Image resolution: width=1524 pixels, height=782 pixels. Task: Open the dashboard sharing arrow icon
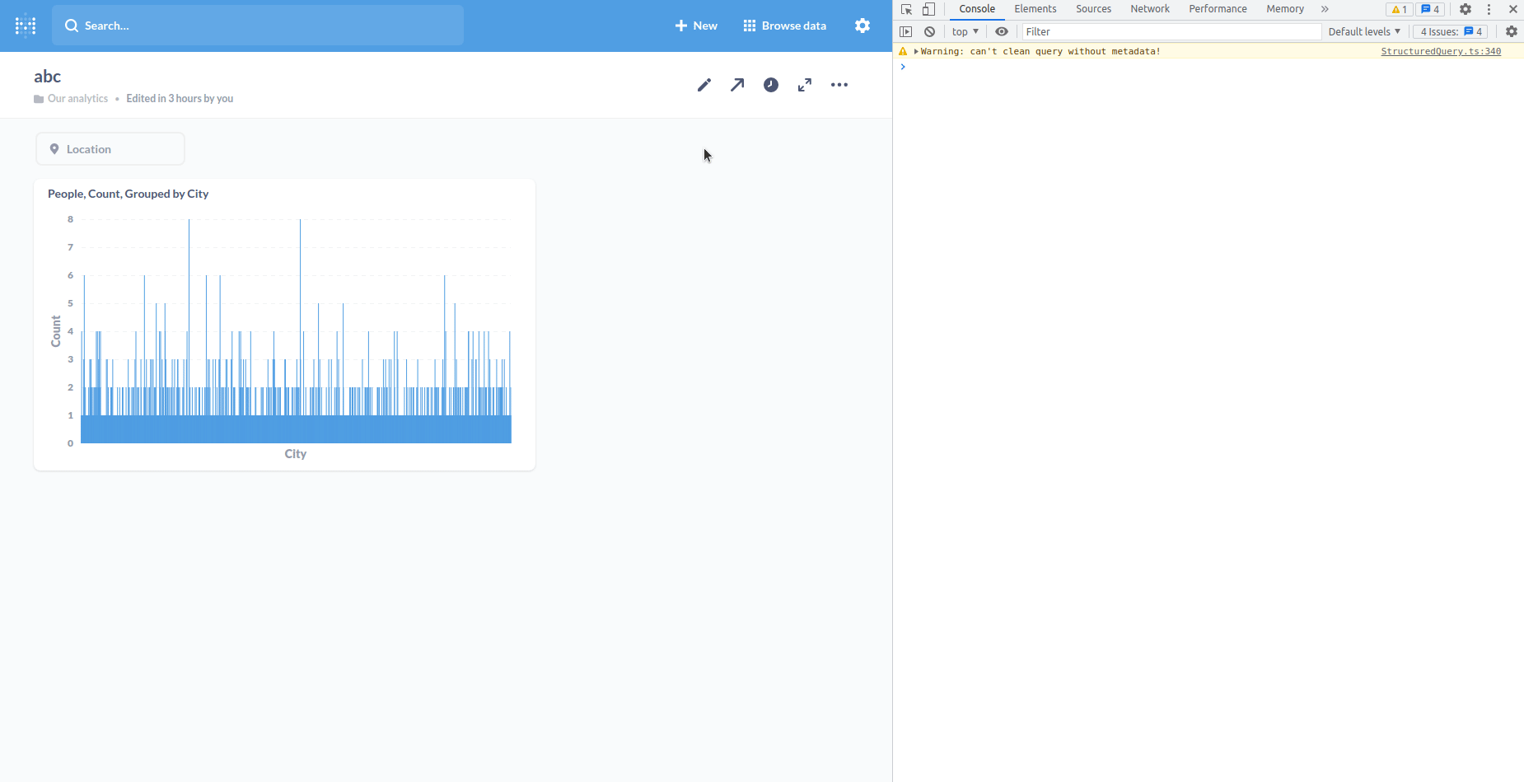pyautogui.click(x=737, y=84)
